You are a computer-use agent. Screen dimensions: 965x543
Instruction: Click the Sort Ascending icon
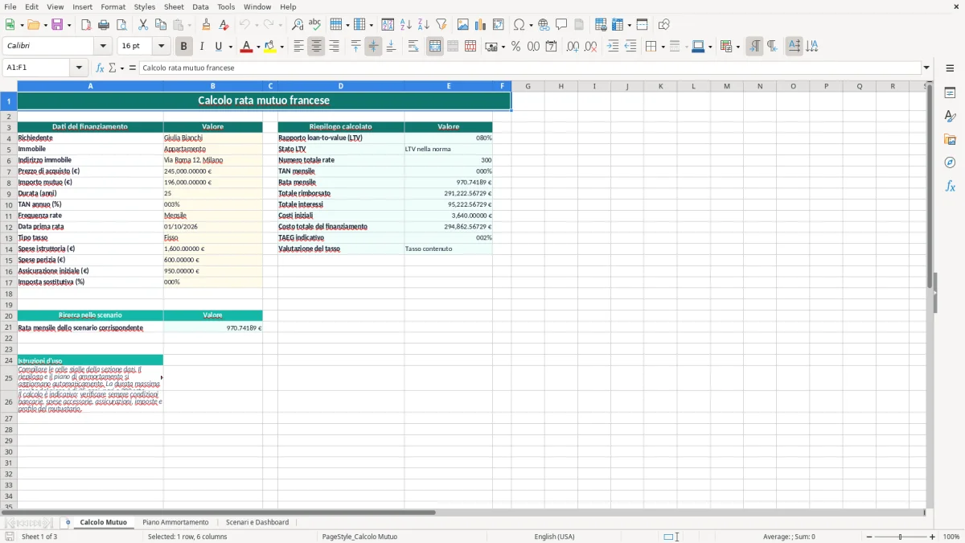405,25
